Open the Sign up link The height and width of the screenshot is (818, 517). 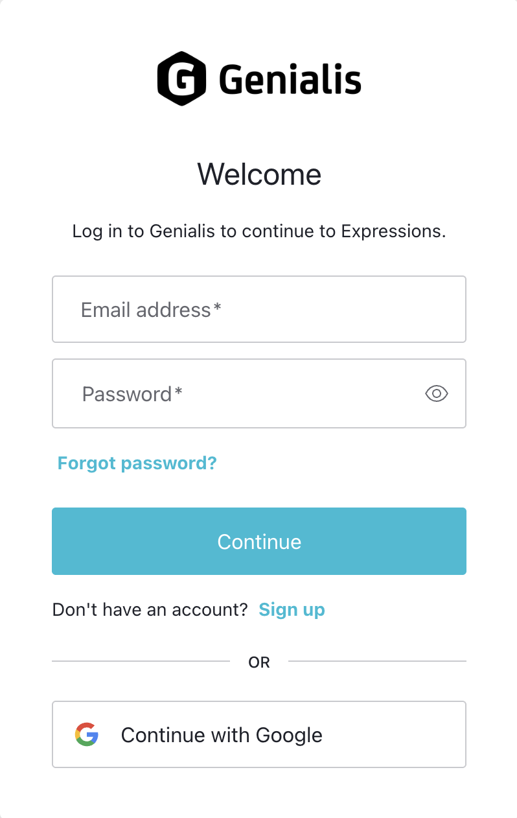tap(292, 609)
